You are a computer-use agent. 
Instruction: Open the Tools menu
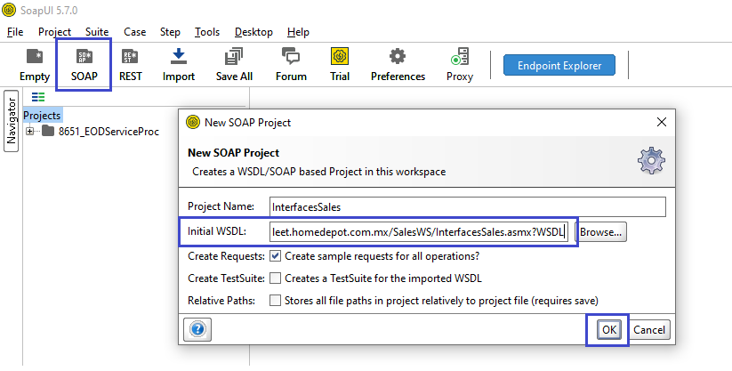tap(207, 32)
